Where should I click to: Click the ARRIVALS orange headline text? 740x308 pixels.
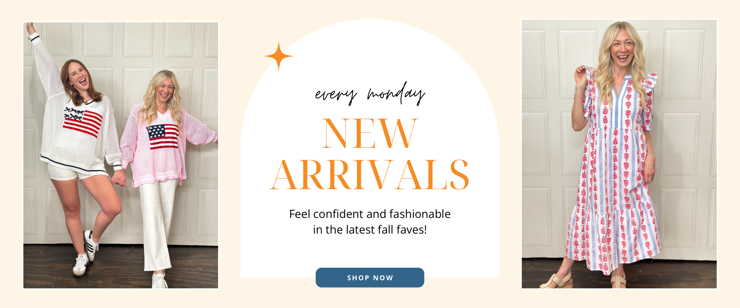pos(369,175)
